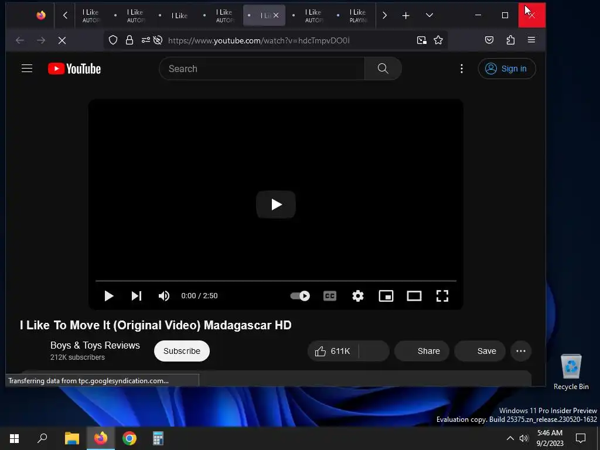The image size is (600, 450).
Task: Switch to the miniplayer
Action: coord(386,296)
